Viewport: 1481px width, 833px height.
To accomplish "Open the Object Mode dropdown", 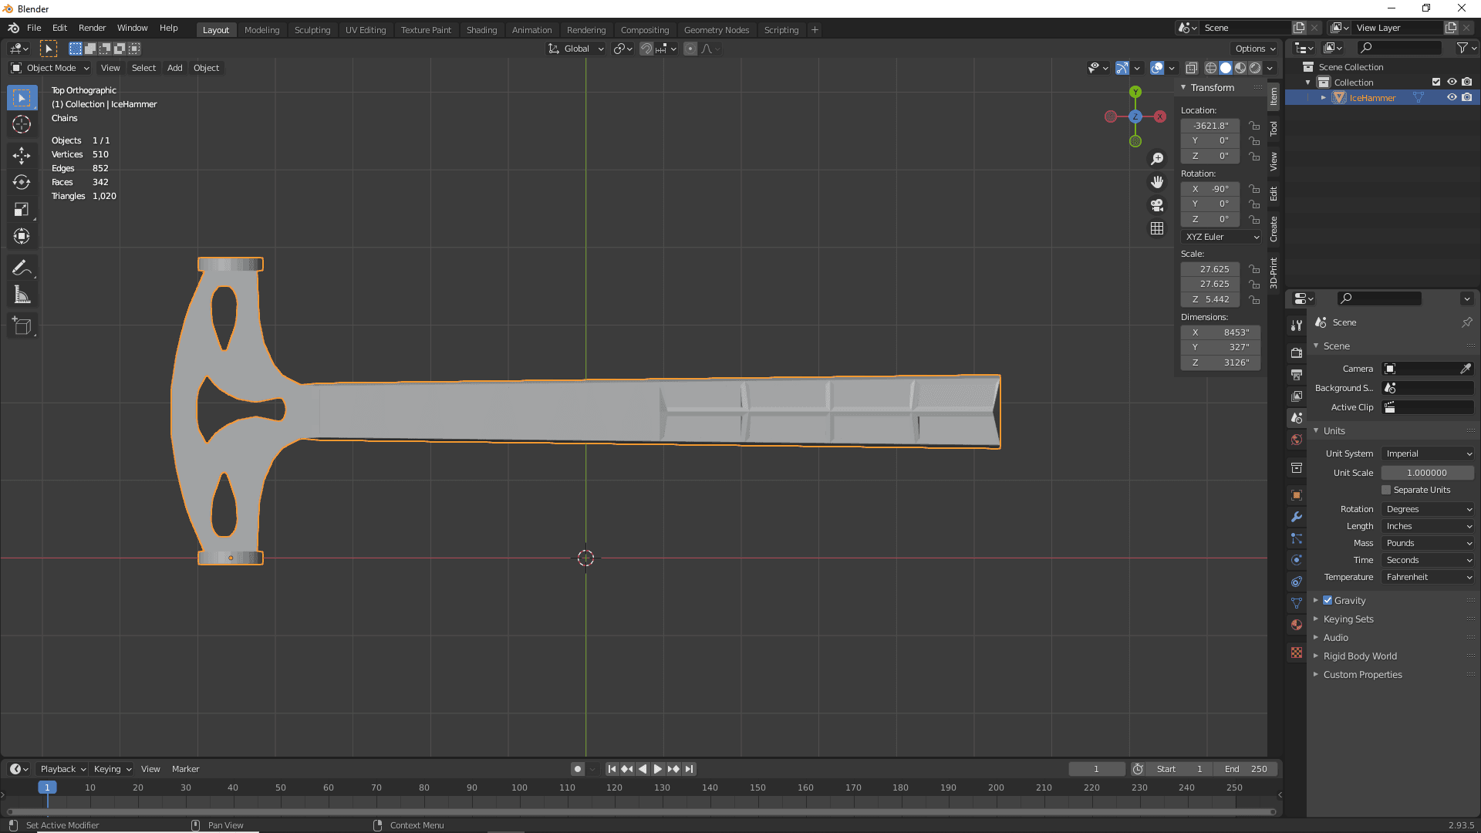I will click(x=50, y=68).
